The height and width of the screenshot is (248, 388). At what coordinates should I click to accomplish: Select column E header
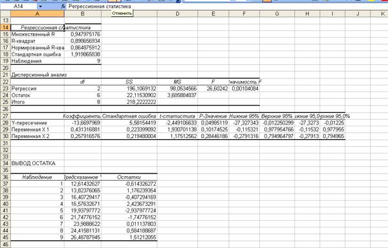click(213, 14)
